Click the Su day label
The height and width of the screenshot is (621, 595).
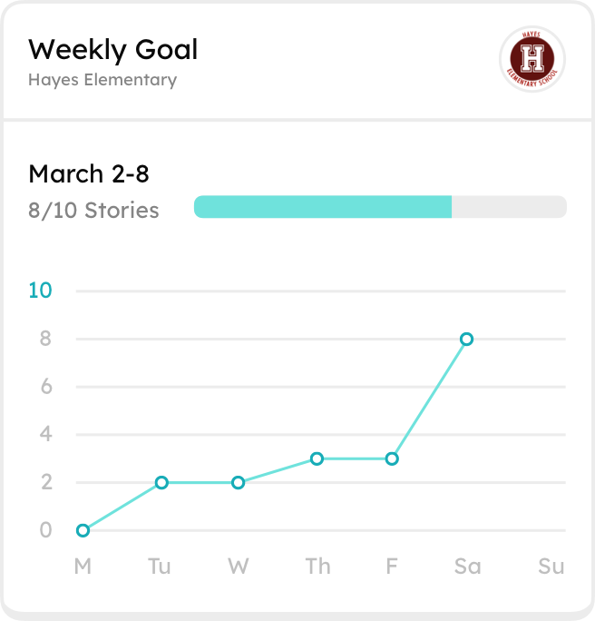551,566
